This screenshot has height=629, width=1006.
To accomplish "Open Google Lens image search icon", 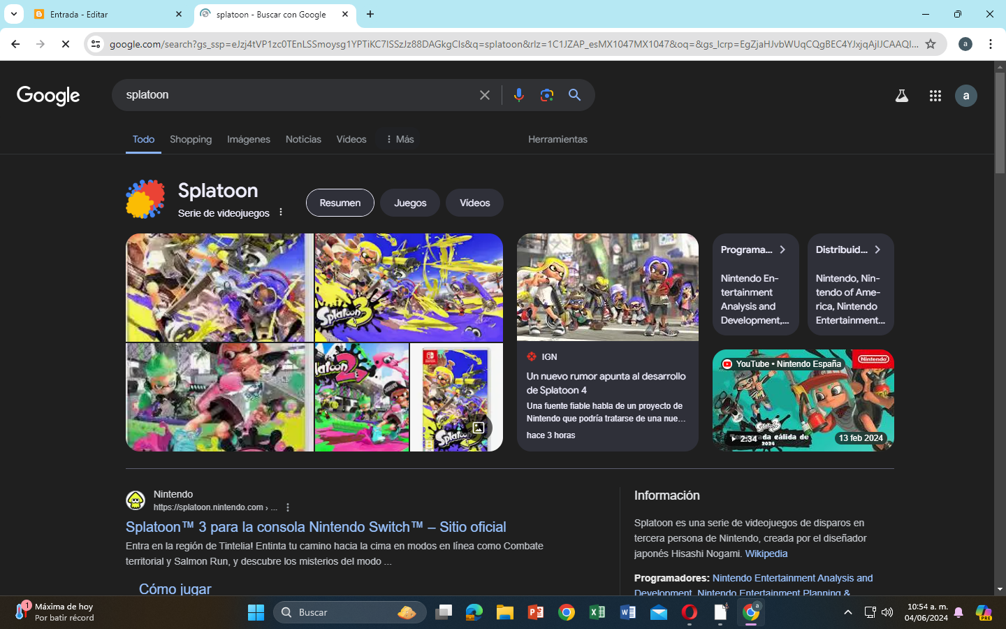I will coord(546,95).
